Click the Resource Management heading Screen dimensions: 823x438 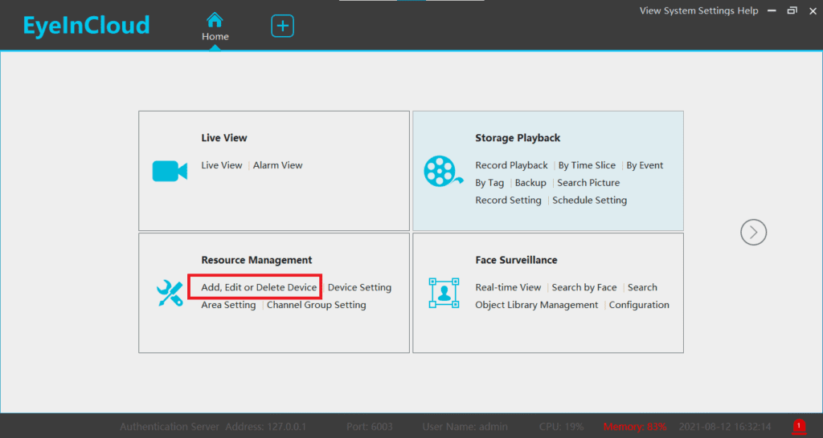[256, 260]
